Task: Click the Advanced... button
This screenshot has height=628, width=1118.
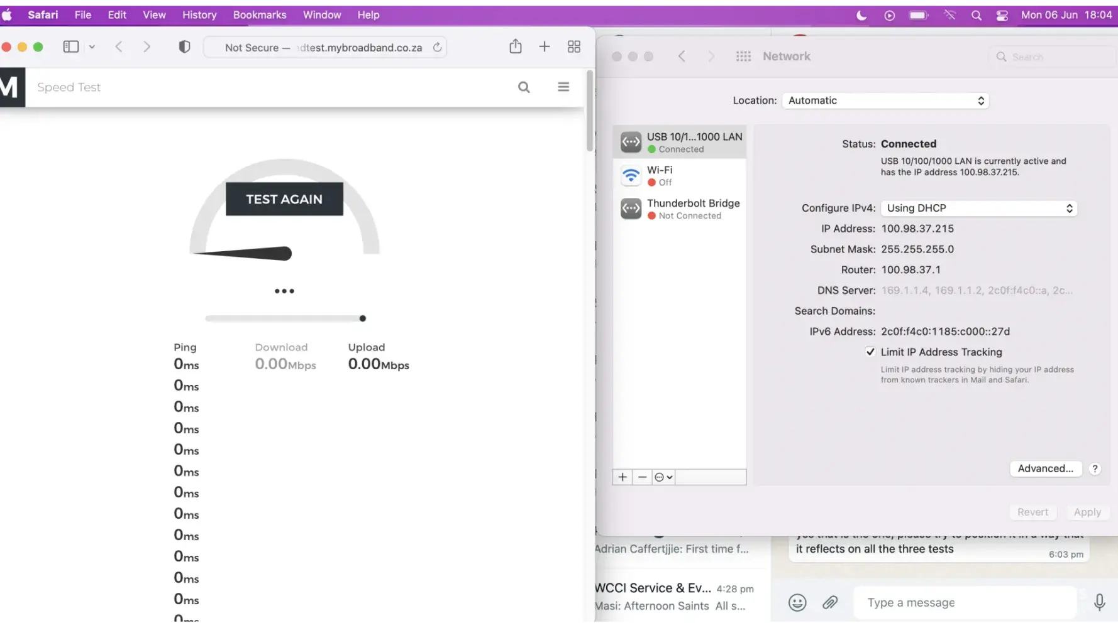Action: point(1045,468)
